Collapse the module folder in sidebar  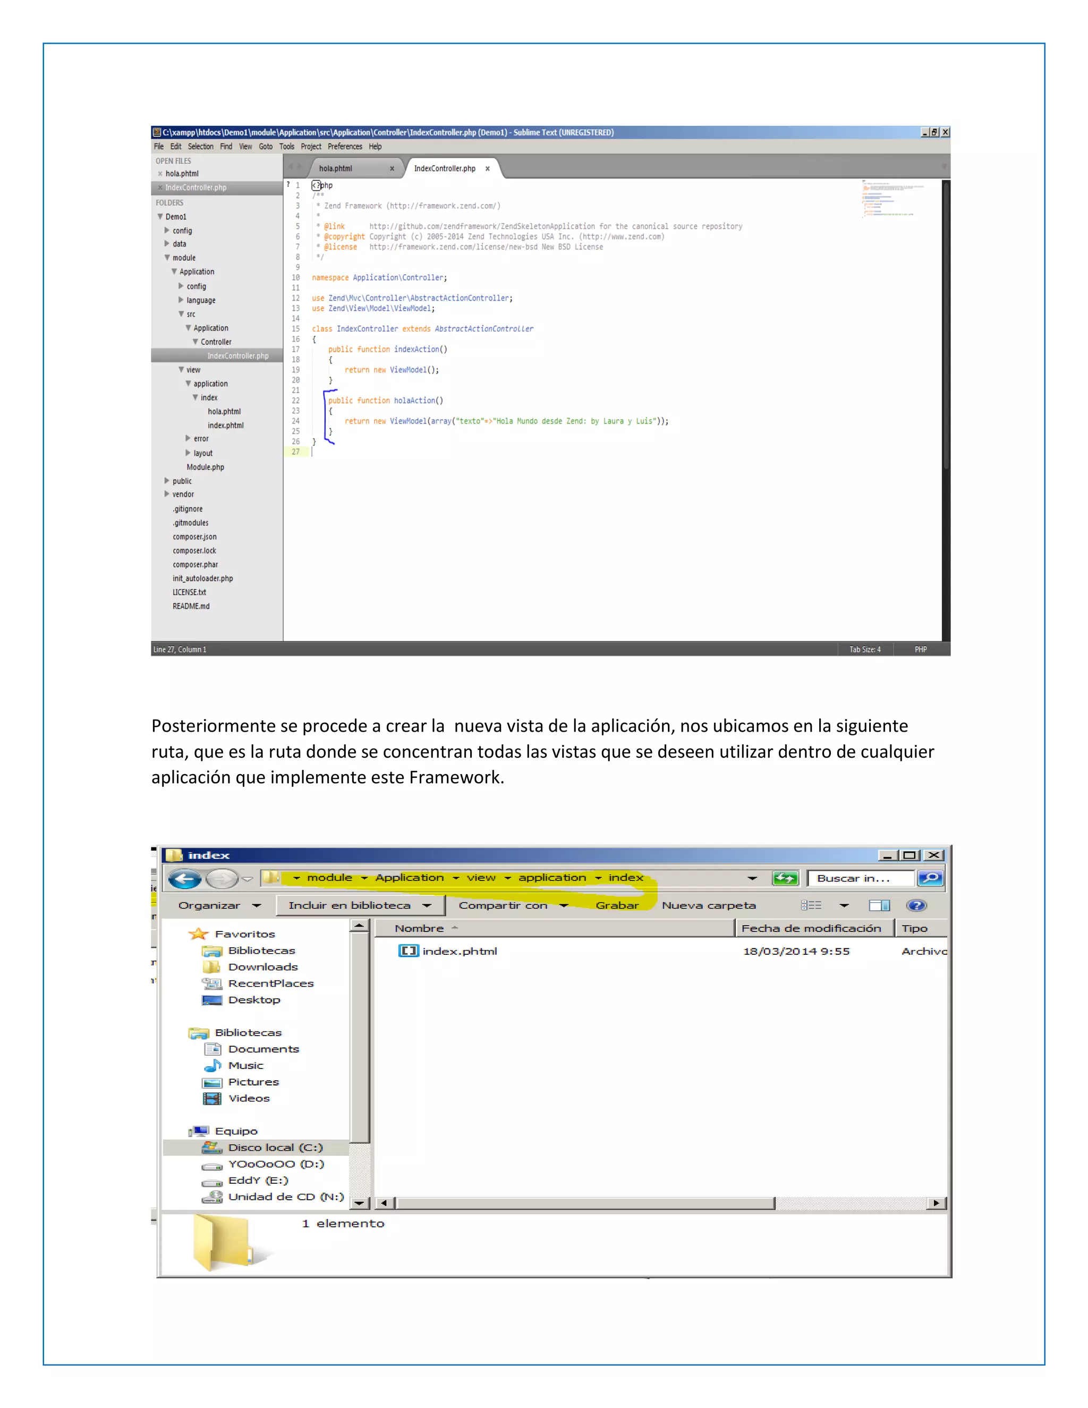pos(167,258)
